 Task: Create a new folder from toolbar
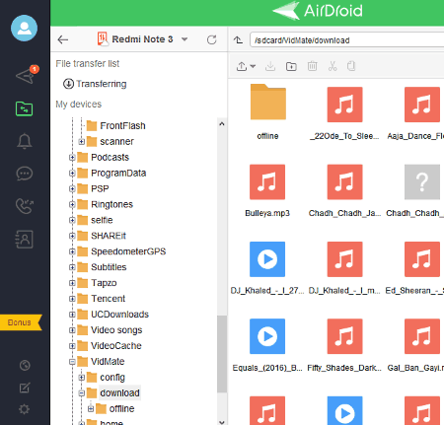click(x=291, y=66)
